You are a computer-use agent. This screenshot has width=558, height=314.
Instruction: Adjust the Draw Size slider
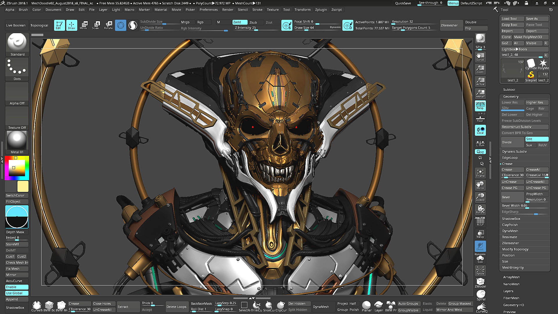[x=317, y=28]
